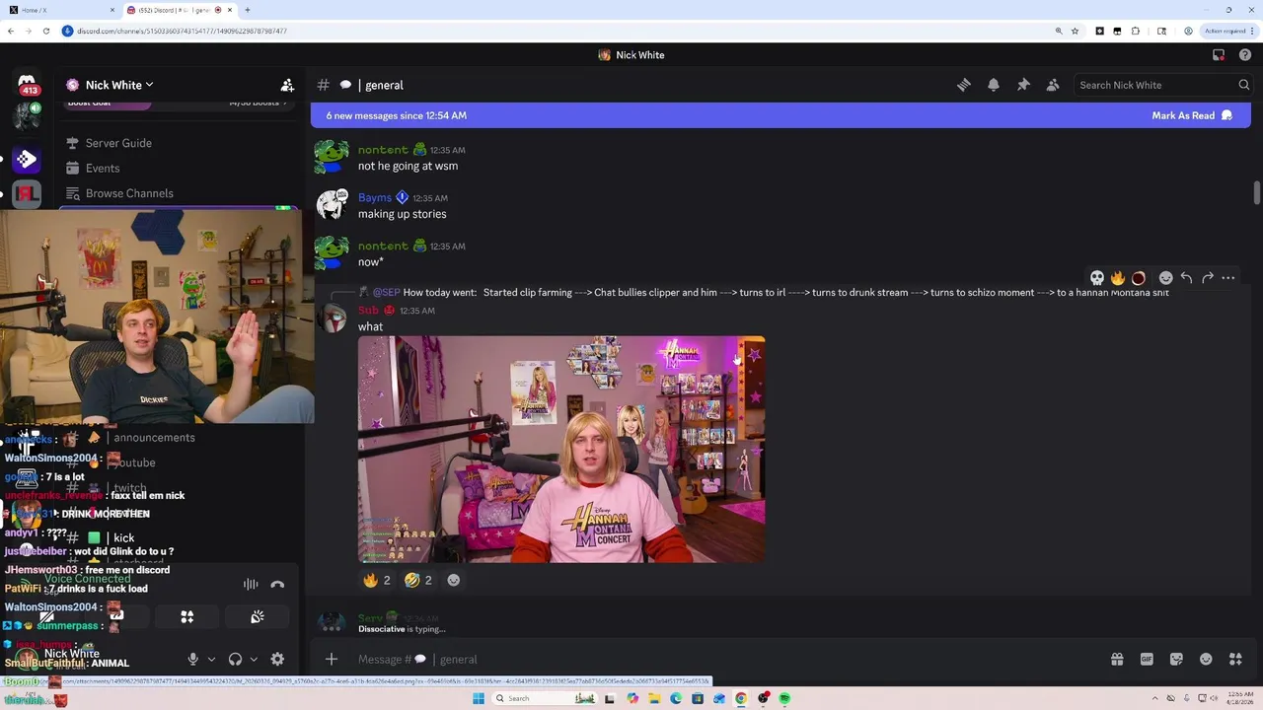Select the youtube channel
The height and width of the screenshot is (710, 1263).
(x=136, y=462)
